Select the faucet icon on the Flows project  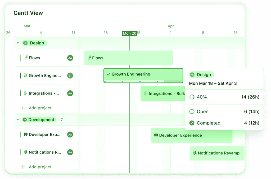point(26,58)
